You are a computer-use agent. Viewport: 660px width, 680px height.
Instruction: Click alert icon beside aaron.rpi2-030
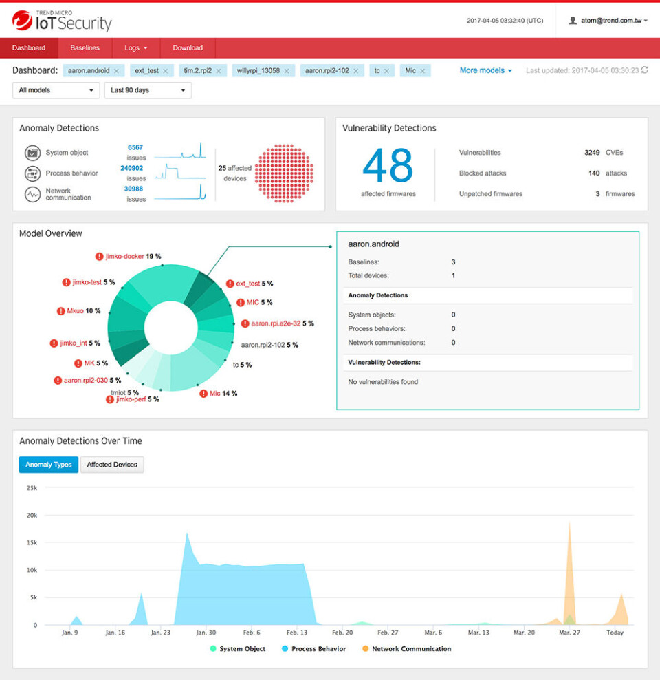point(58,381)
